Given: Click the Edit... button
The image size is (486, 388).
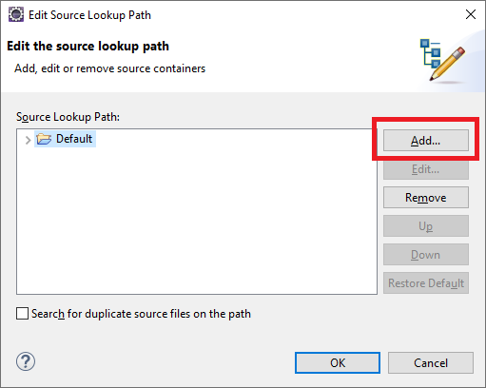Looking at the screenshot, I should 426,169.
